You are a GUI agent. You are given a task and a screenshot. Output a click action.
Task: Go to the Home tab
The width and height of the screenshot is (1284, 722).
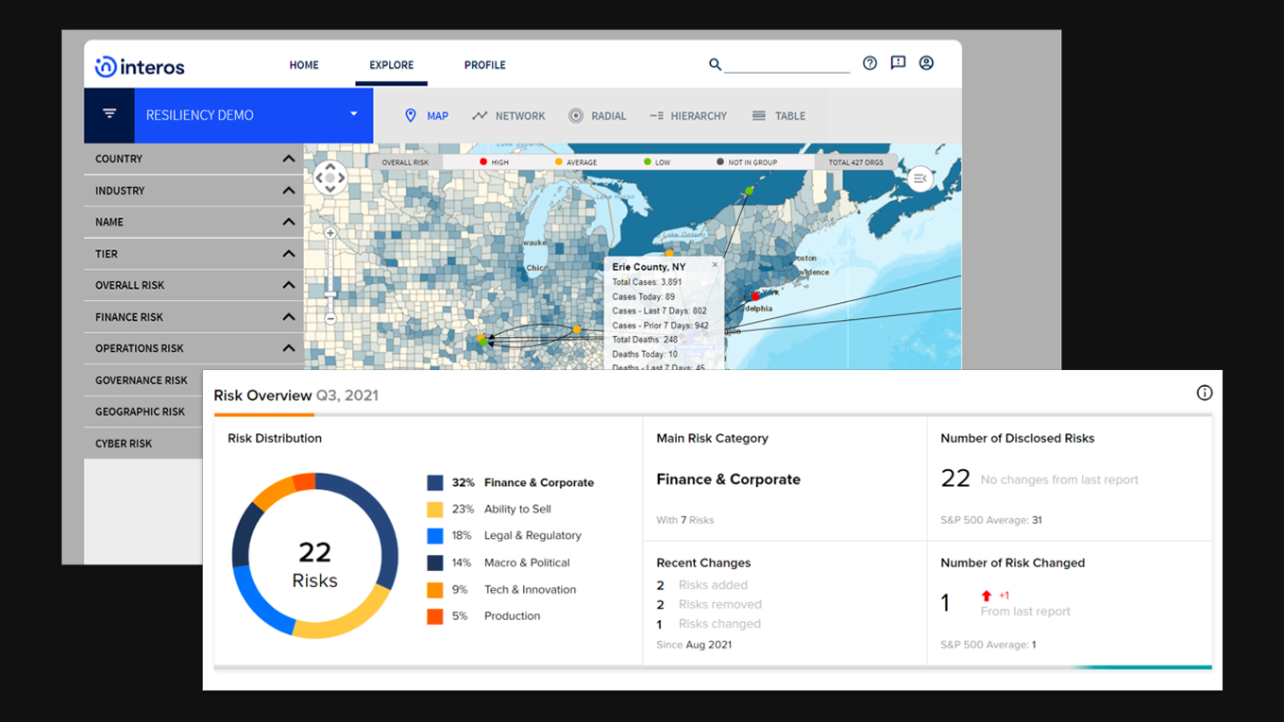click(304, 65)
